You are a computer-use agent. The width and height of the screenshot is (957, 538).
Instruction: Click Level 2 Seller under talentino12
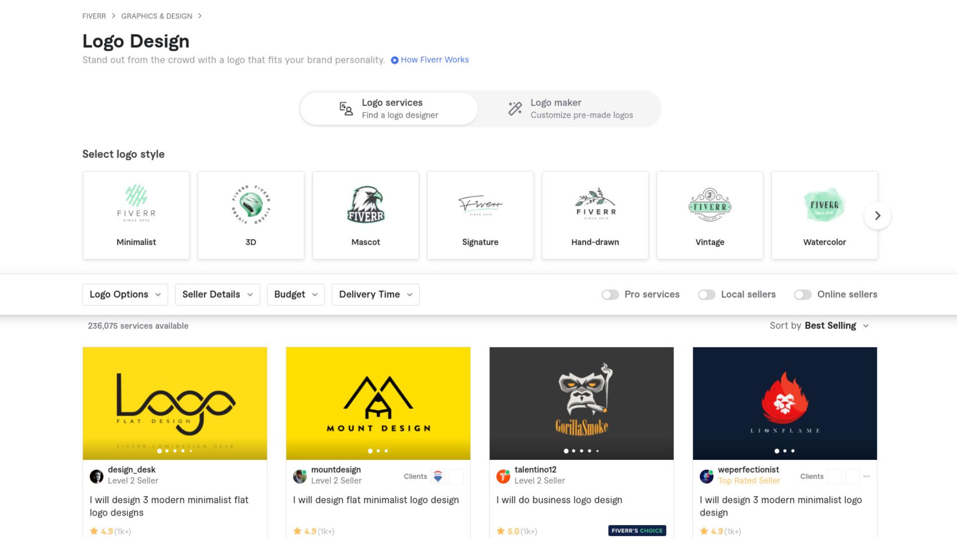(x=539, y=481)
